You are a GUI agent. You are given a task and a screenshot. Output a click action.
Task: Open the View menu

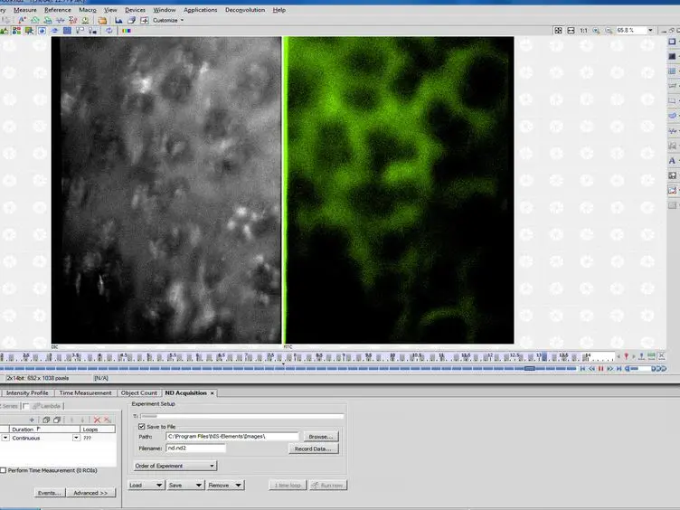110,10
